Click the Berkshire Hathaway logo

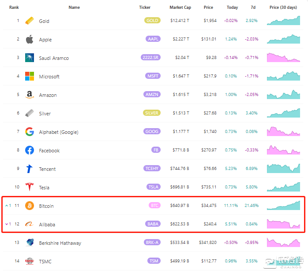coord(30,243)
